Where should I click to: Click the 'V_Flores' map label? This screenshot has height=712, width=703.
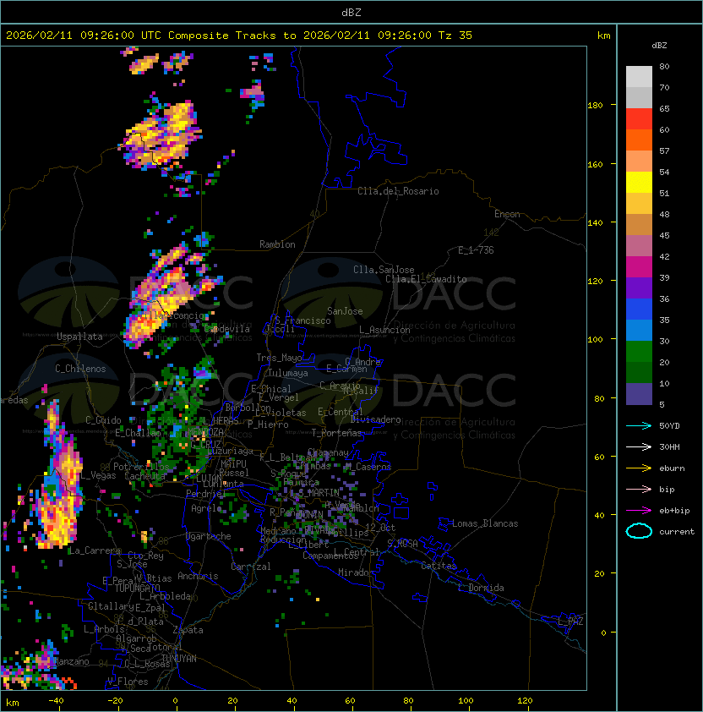click(128, 682)
